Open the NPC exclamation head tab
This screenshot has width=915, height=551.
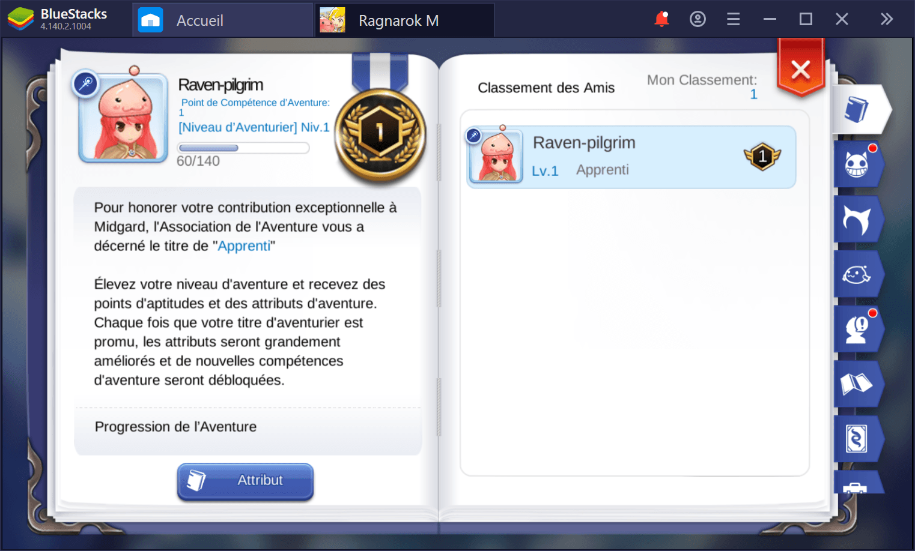tap(857, 329)
